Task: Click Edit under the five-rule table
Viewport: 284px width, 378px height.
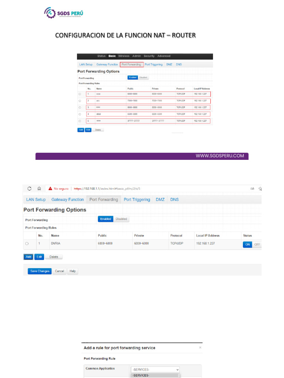Action: (x=88, y=130)
